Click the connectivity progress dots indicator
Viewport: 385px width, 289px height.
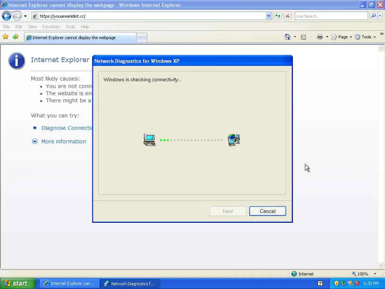pos(191,140)
